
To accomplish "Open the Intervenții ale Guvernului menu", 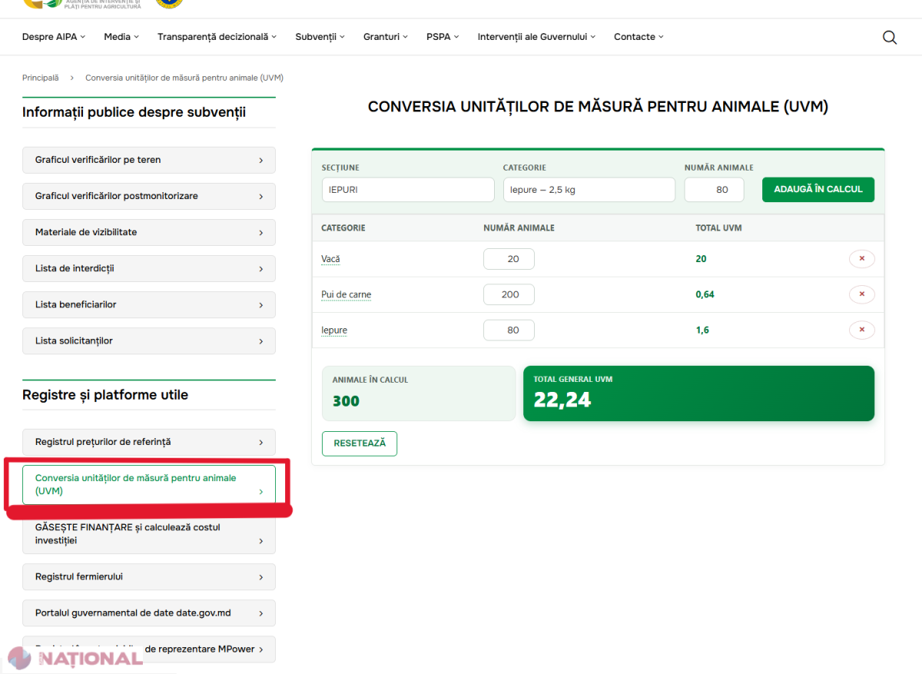I will click(x=536, y=37).
